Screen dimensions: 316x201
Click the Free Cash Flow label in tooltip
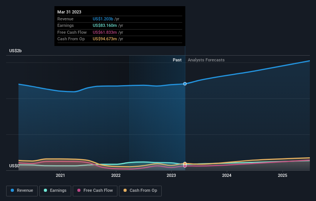pos(72,32)
